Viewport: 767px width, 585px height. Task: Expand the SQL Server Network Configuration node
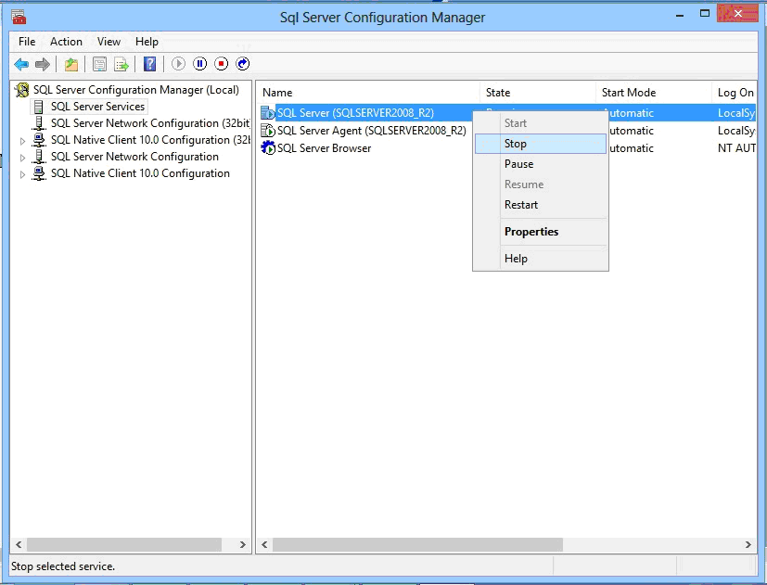[23, 158]
